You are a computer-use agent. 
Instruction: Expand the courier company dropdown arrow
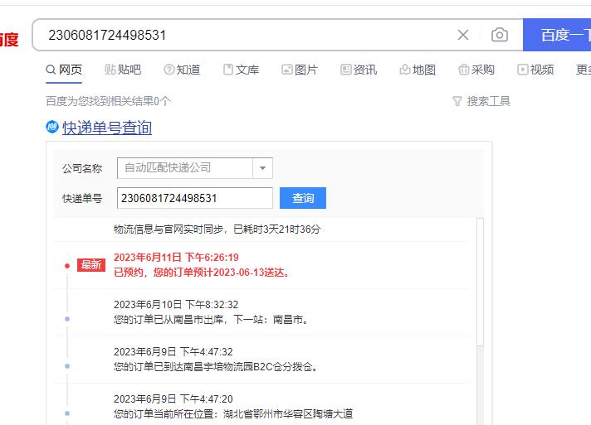[x=262, y=168]
